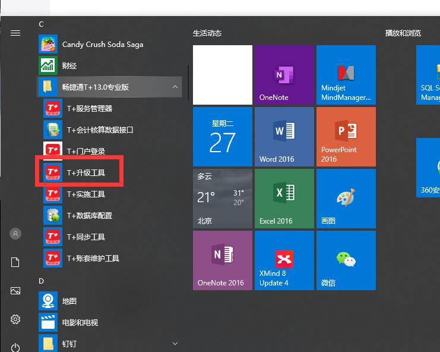The image size is (440, 352).
Task: Open Documents from the Start sidebar
Action: coord(15,262)
